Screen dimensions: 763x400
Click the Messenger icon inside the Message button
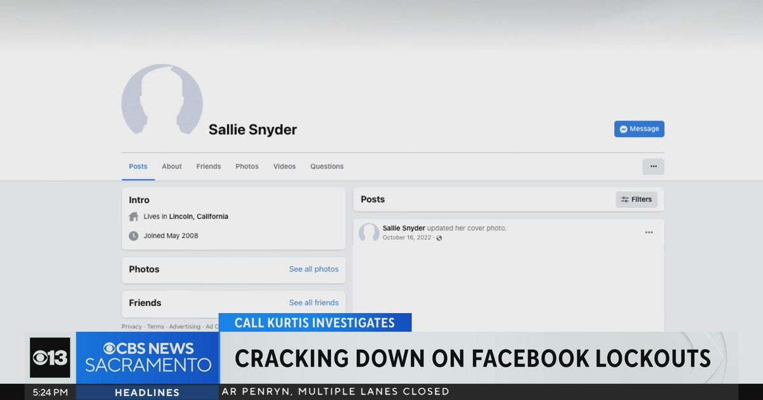coord(623,129)
